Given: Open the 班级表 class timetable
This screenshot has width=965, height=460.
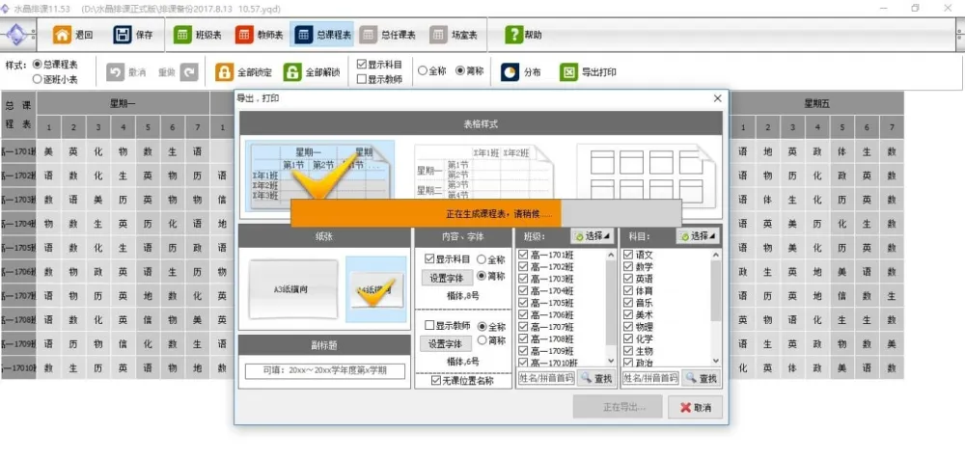Looking at the screenshot, I should (x=182, y=35).
